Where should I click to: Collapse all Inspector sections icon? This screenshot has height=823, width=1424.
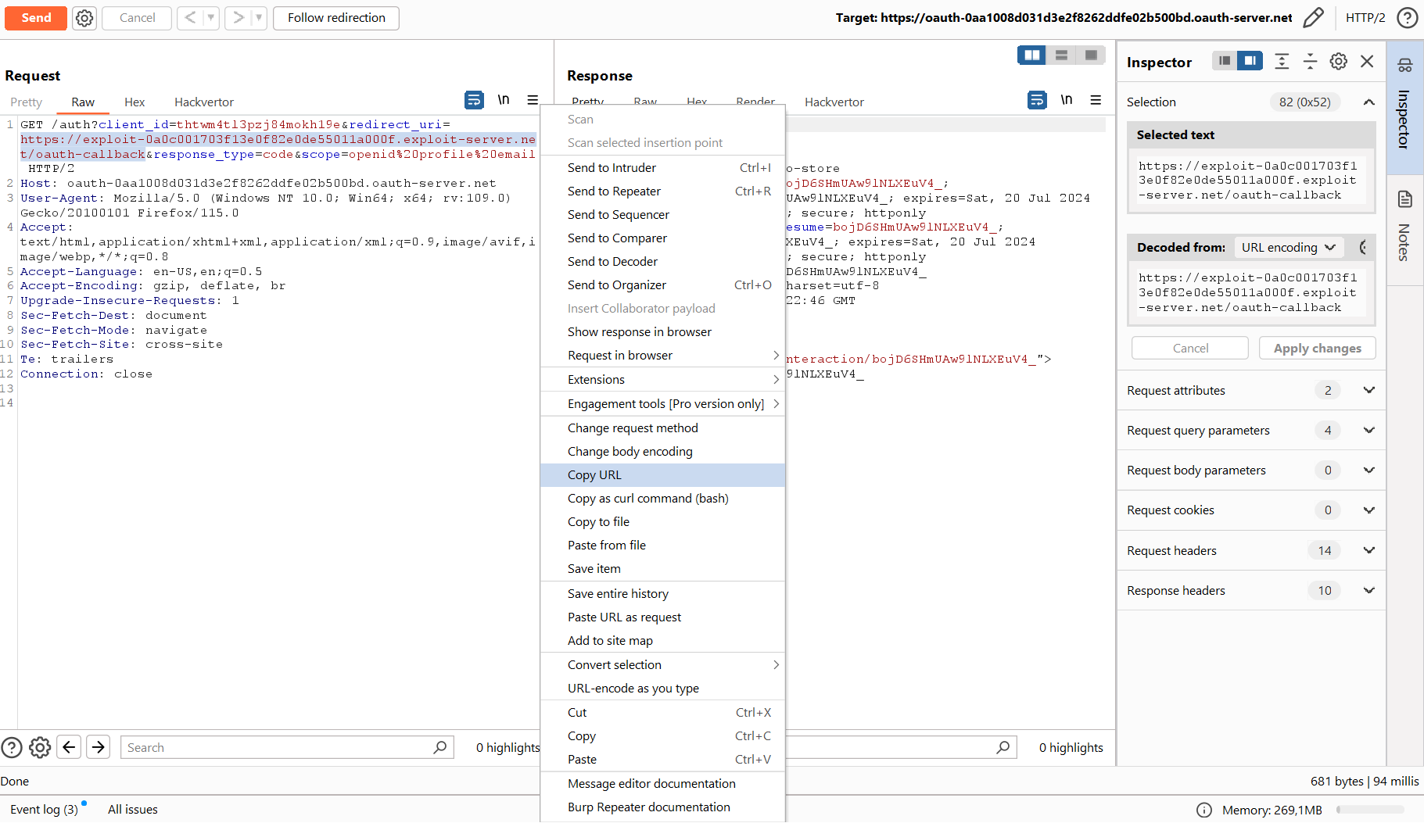[x=1311, y=61]
